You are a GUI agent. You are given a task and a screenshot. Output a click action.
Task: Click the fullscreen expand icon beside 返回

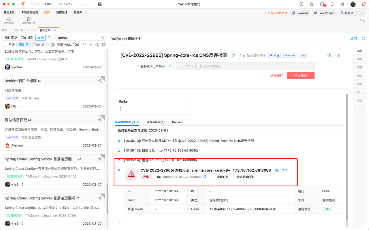(x=364, y=39)
